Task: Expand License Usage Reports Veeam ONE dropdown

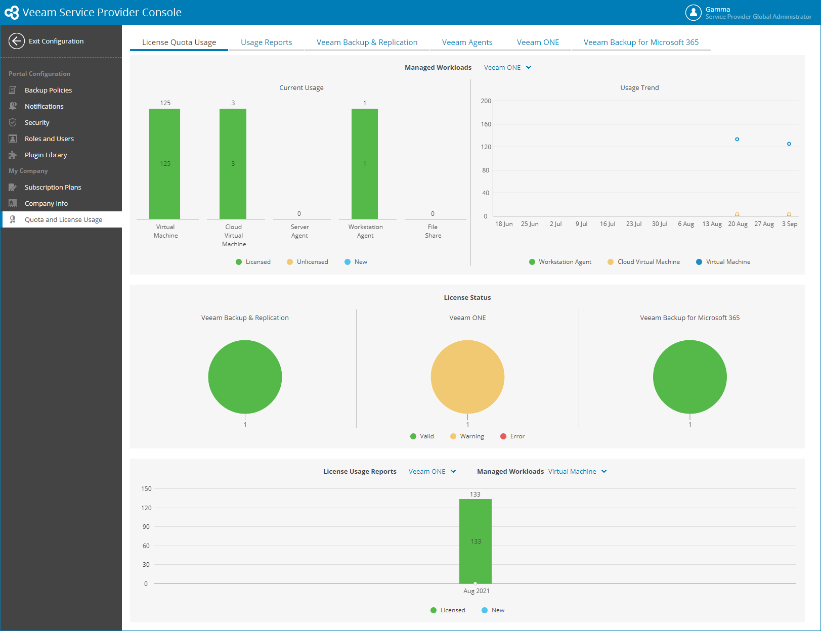Action: (432, 471)
